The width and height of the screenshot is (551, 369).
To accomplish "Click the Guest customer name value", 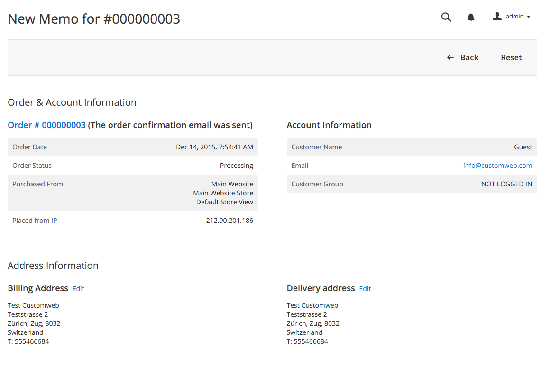I will coord(523,147).
